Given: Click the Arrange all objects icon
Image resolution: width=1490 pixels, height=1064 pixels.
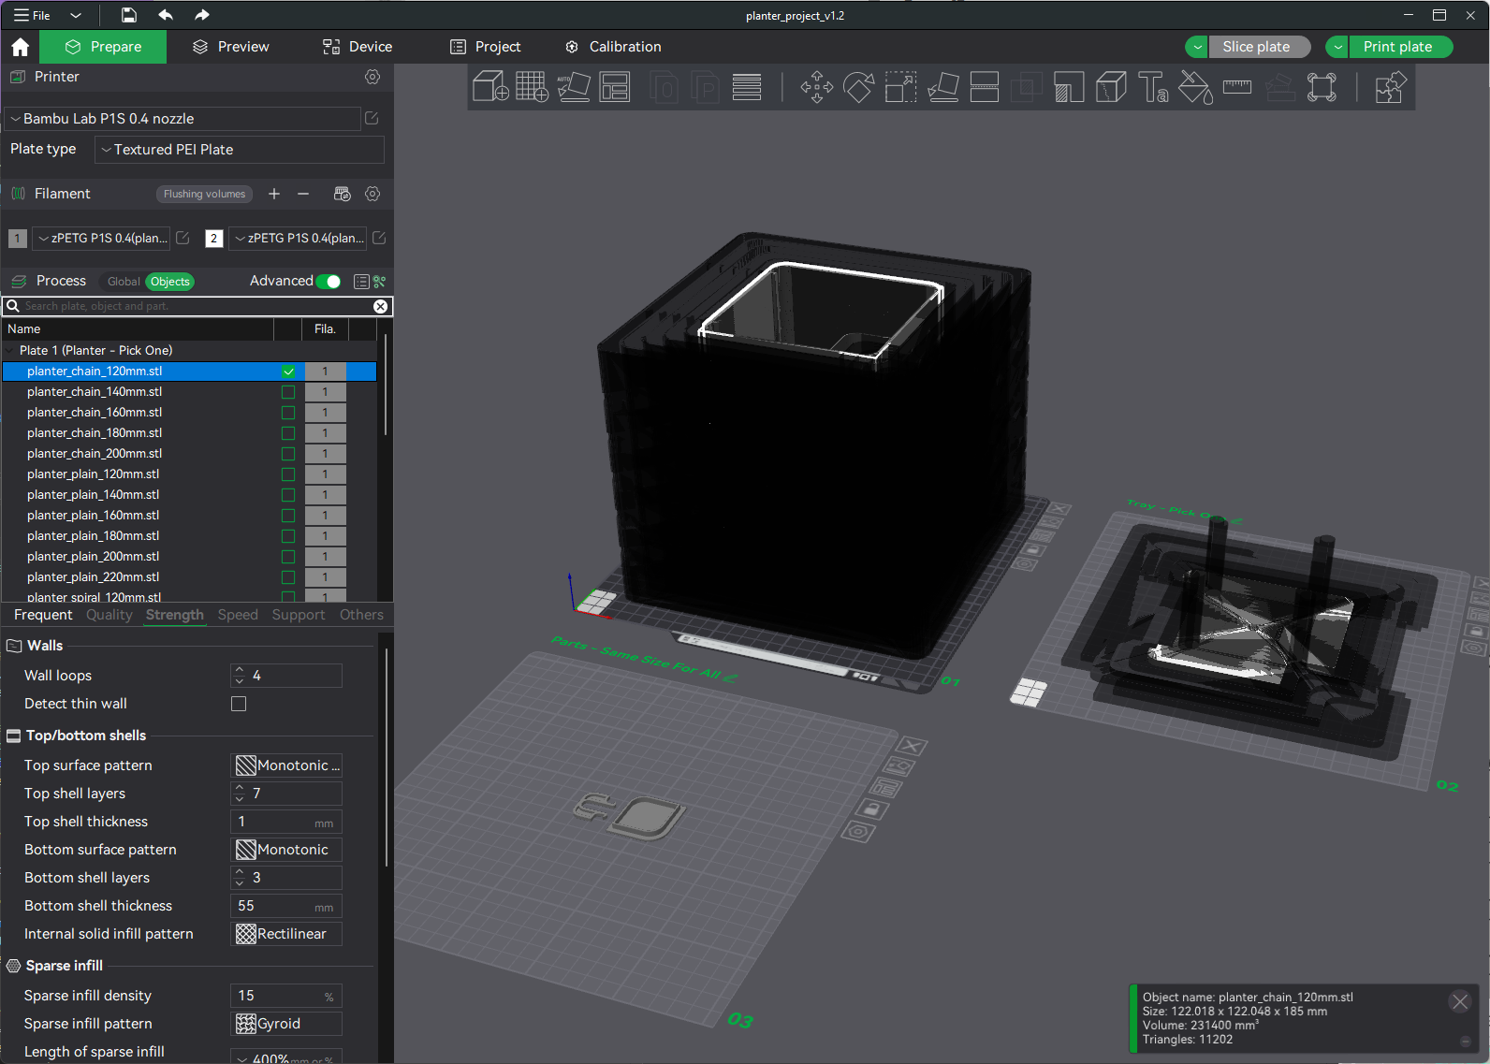Looking at the screenshot, I should [x=615, y=87].
